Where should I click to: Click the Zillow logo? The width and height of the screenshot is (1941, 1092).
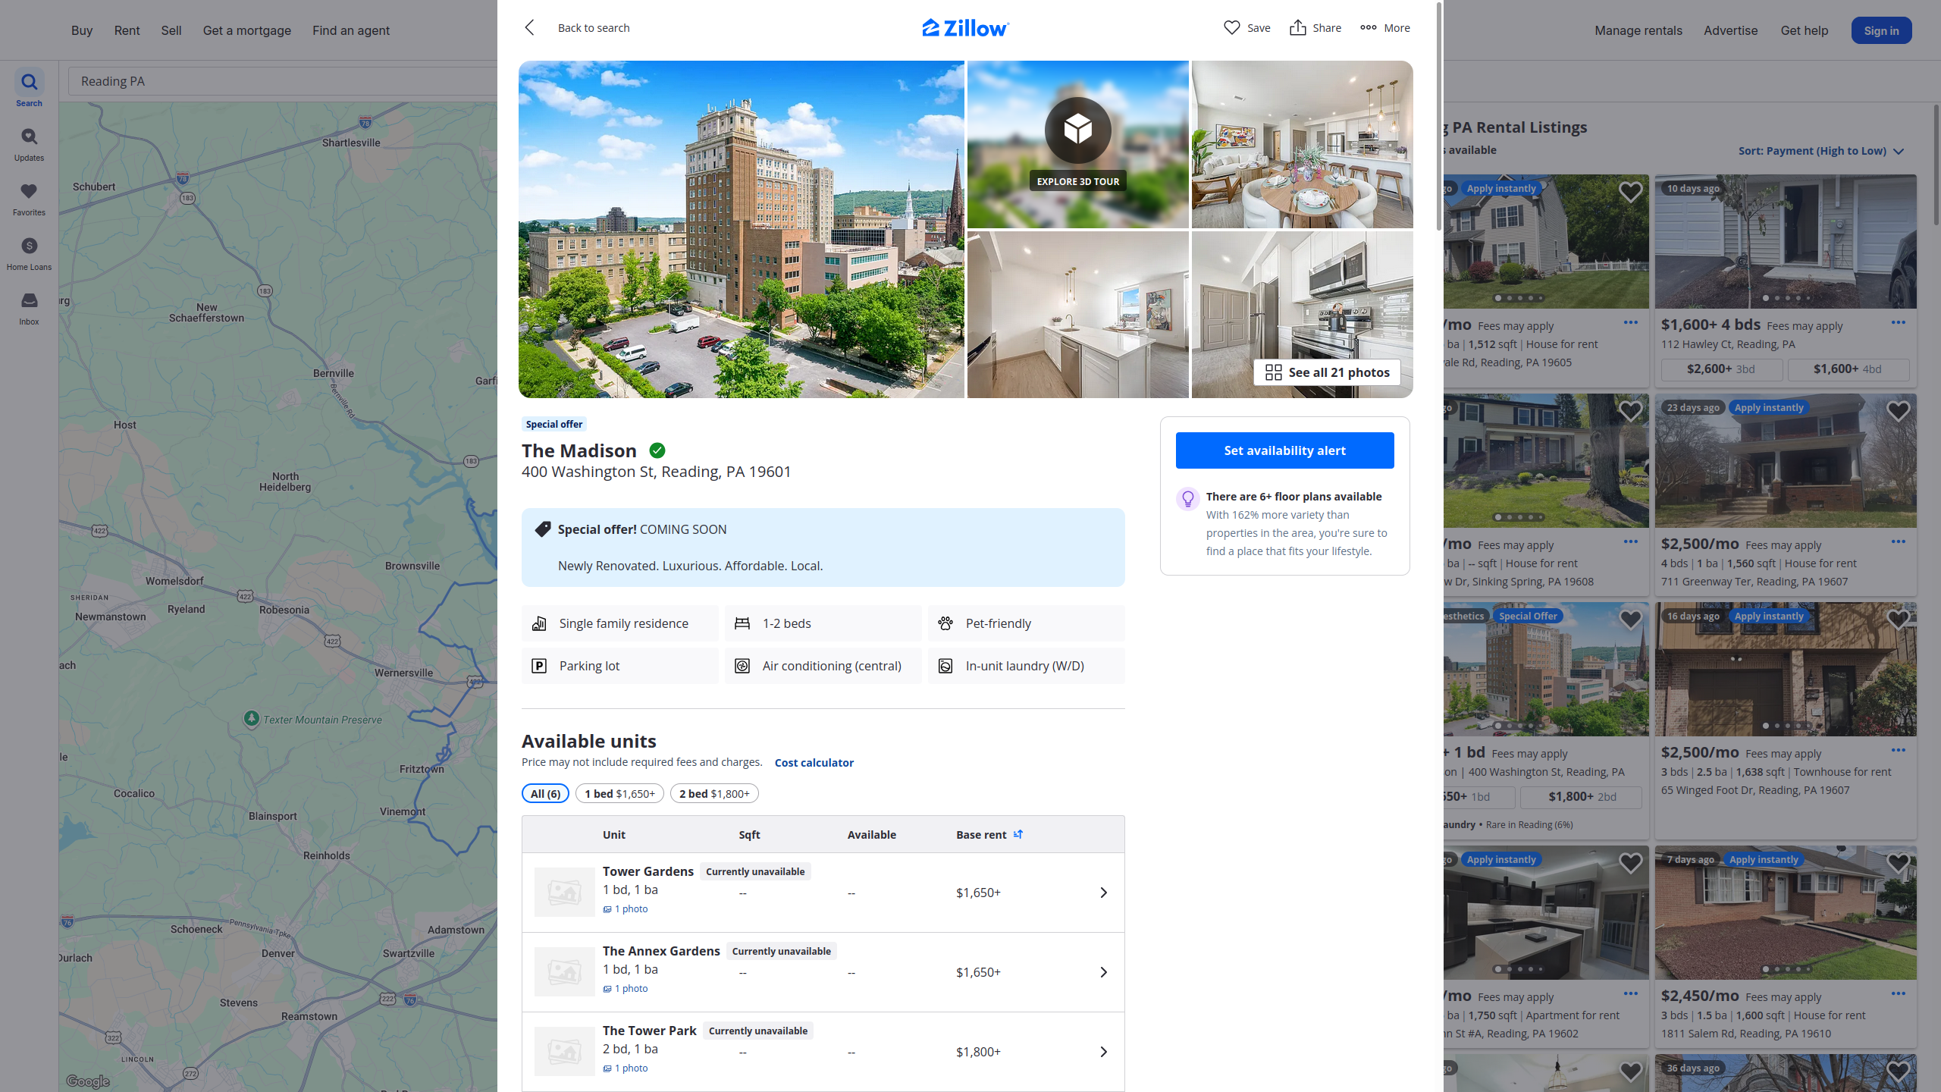point(965,28)
